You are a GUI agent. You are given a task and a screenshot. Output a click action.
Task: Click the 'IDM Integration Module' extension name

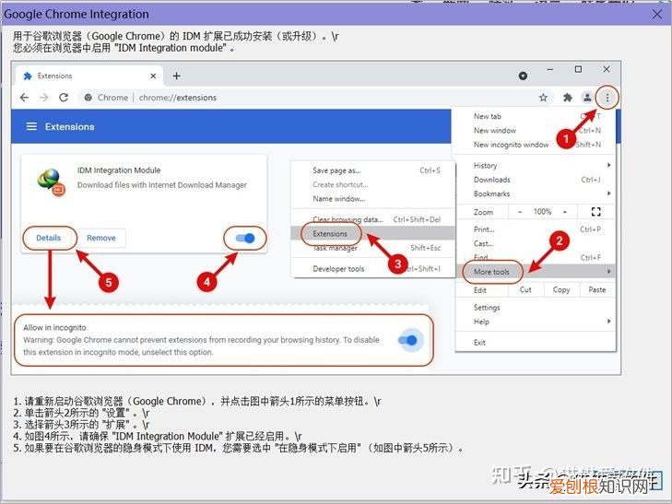[x=119, y=170]
